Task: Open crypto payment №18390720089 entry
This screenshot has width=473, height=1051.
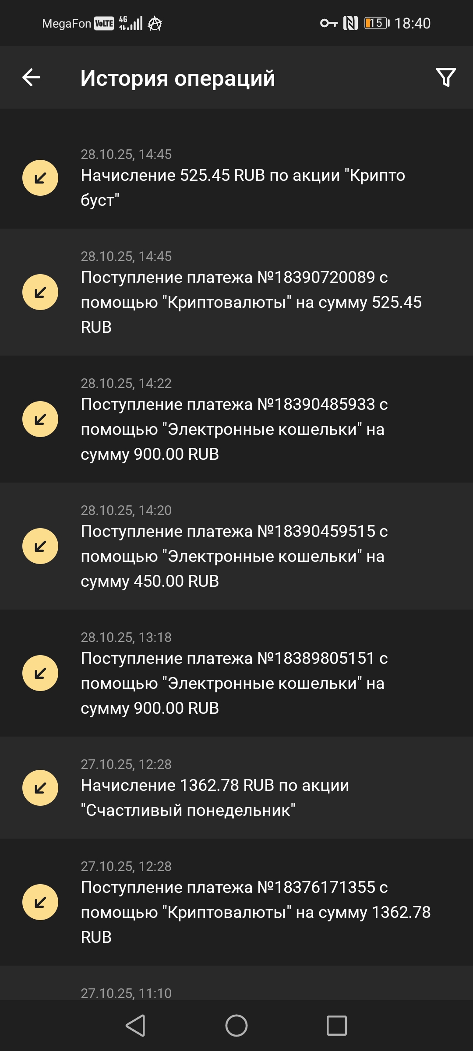Action: 251,302
